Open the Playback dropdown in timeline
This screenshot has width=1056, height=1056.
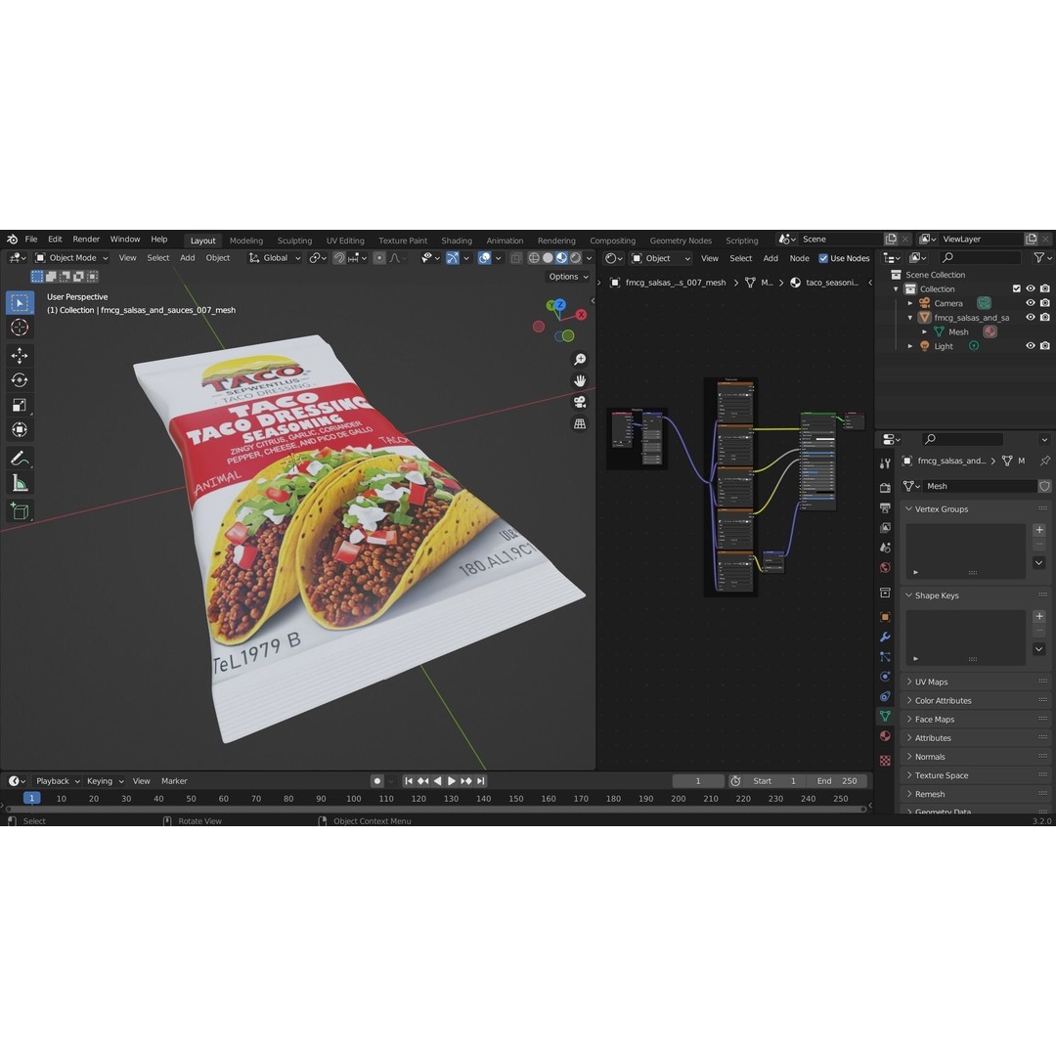coord(58,781)
